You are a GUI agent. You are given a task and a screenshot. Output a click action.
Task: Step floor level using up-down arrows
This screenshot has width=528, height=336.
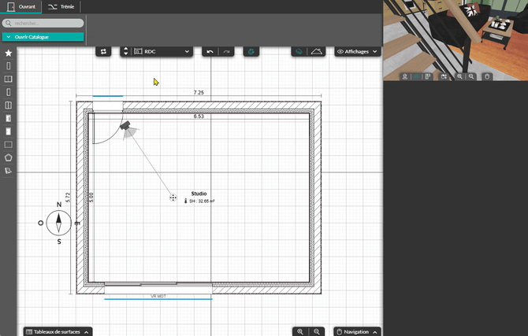[125, 51]
